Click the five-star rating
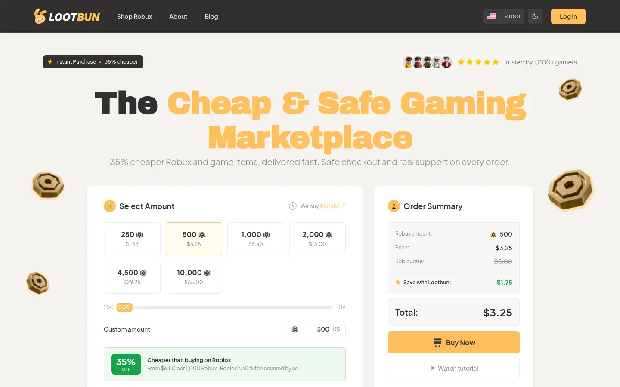 point(478,62)
